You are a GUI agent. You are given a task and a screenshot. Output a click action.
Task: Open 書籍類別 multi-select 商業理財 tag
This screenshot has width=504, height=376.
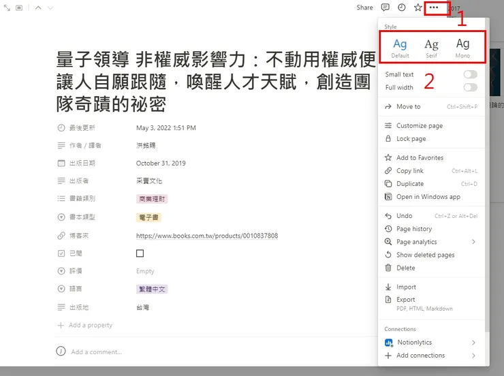(x=152, y=199)
